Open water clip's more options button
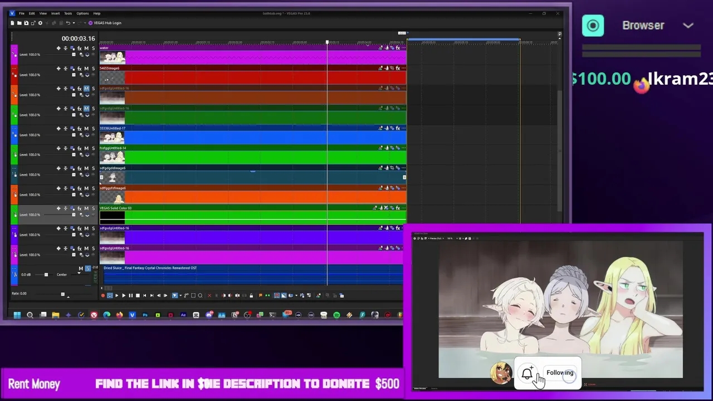713x401 pixels. pos(403,48)
